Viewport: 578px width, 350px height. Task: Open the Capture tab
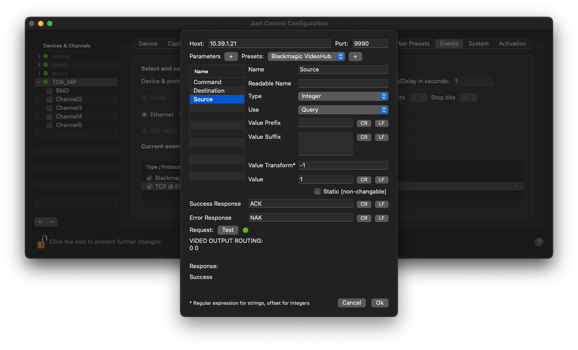coord(174,44)
